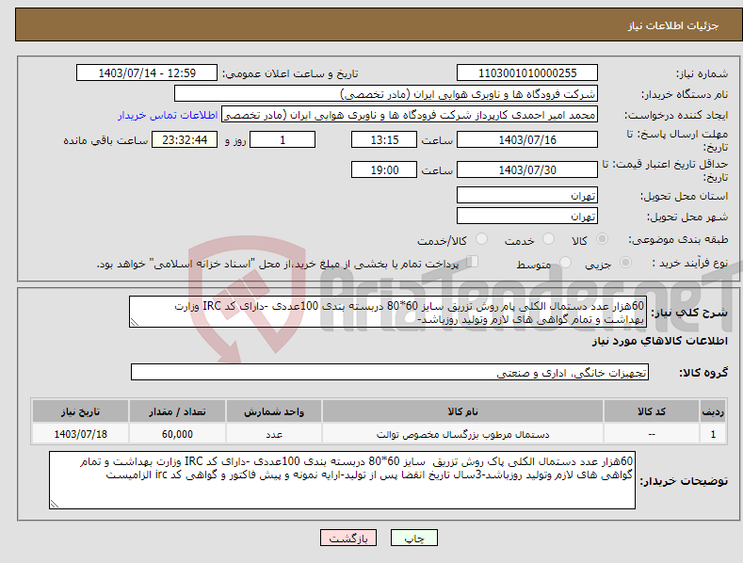Click the شماره نیاز field 1103001010000255
Image resolution: width=743 pixels, height=563 pixels.
[527, 73]
